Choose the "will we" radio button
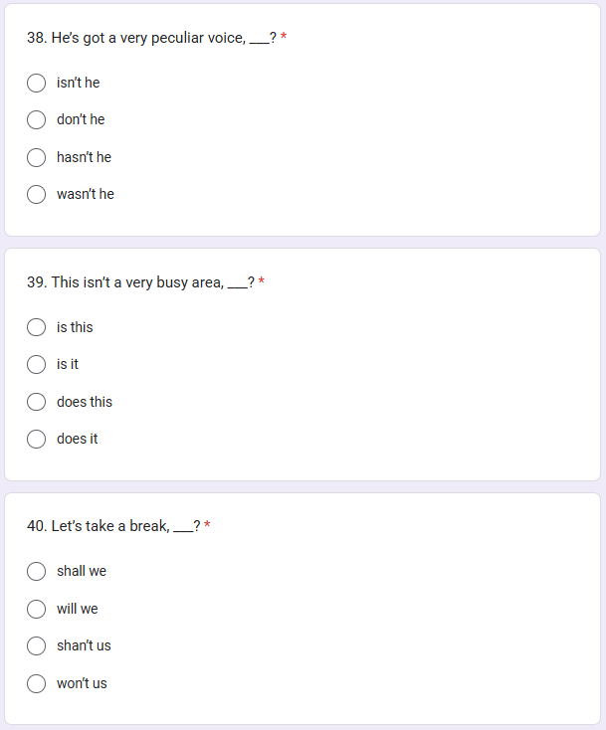 [37, 609]
